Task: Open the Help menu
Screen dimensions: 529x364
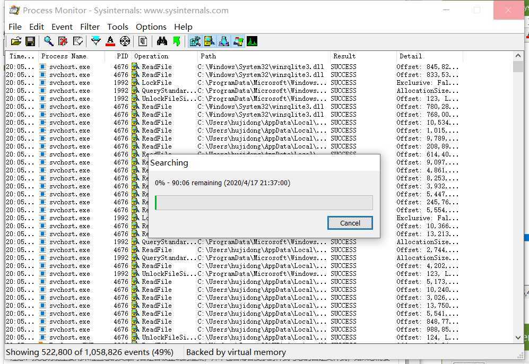Action: (x=183, y=27)
